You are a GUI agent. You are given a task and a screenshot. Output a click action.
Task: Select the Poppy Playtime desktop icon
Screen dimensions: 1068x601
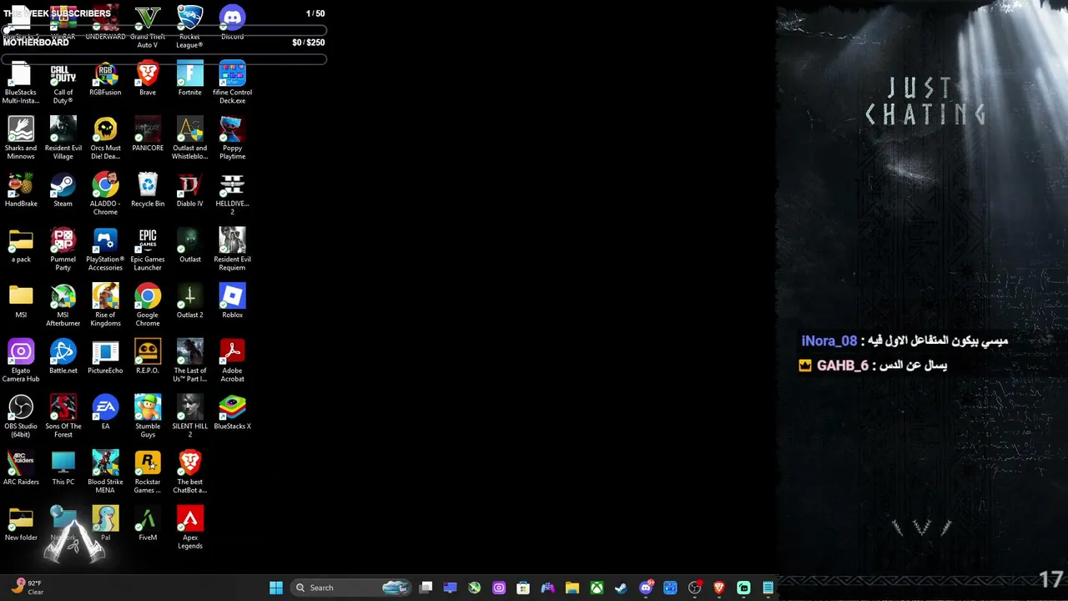pyautogui.click(x=232, y=138)
